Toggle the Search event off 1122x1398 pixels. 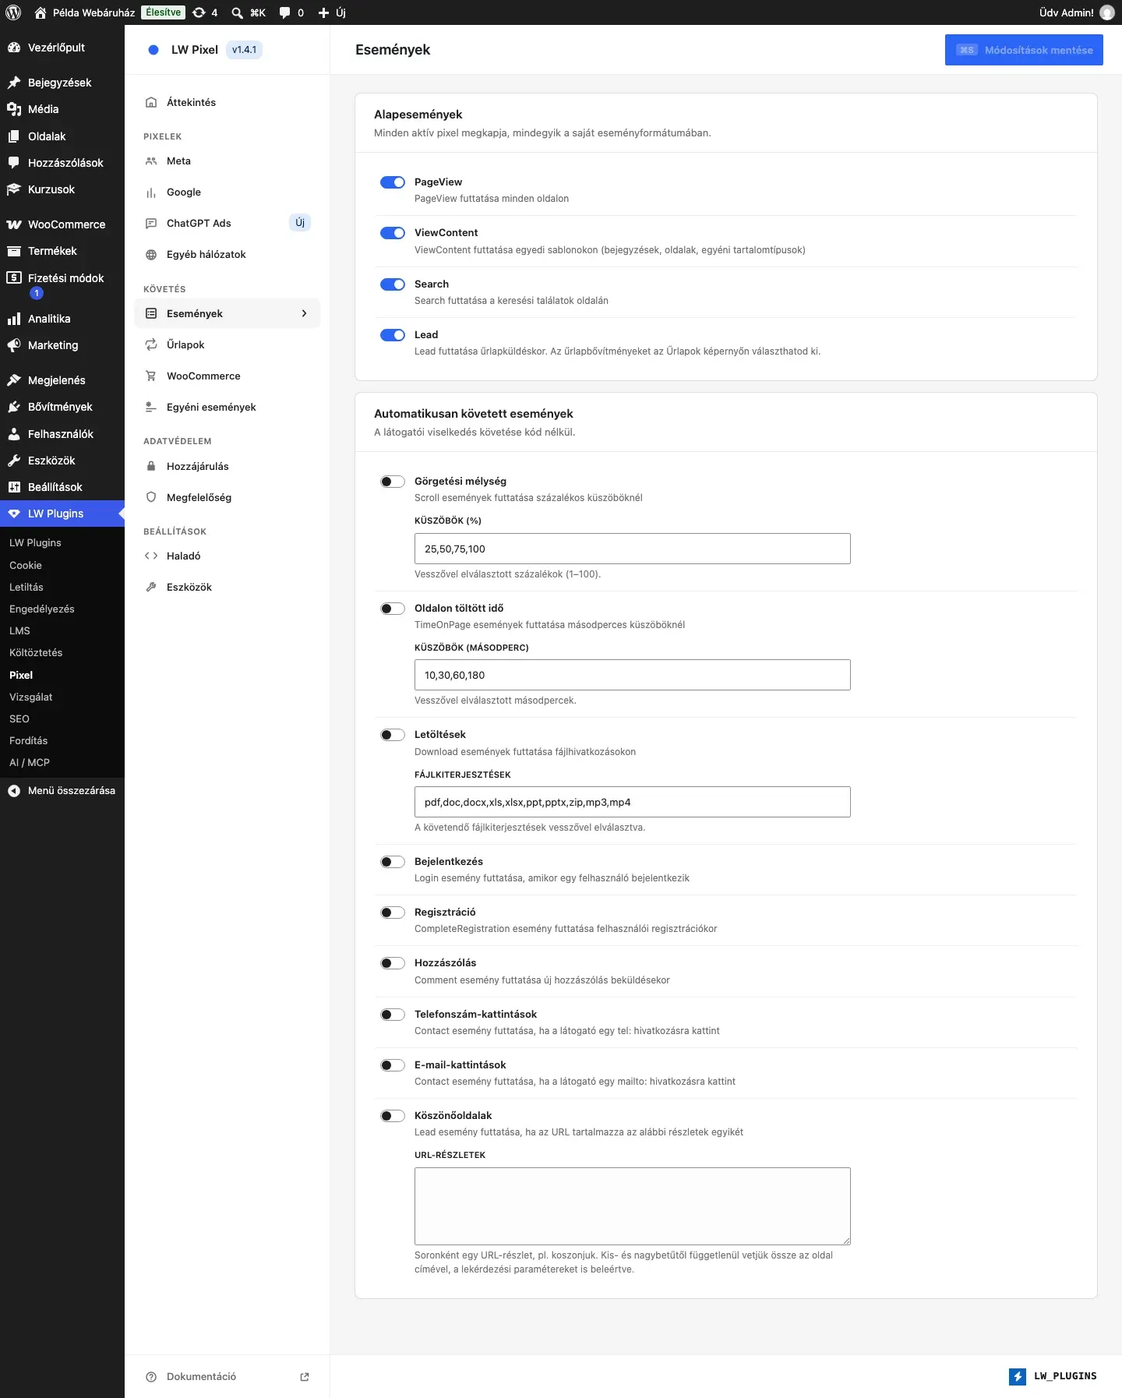[393, 284]
